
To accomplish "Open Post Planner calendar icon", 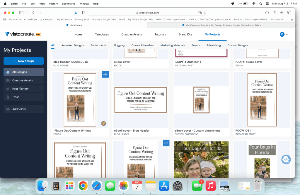I will (x=8, y=89).
